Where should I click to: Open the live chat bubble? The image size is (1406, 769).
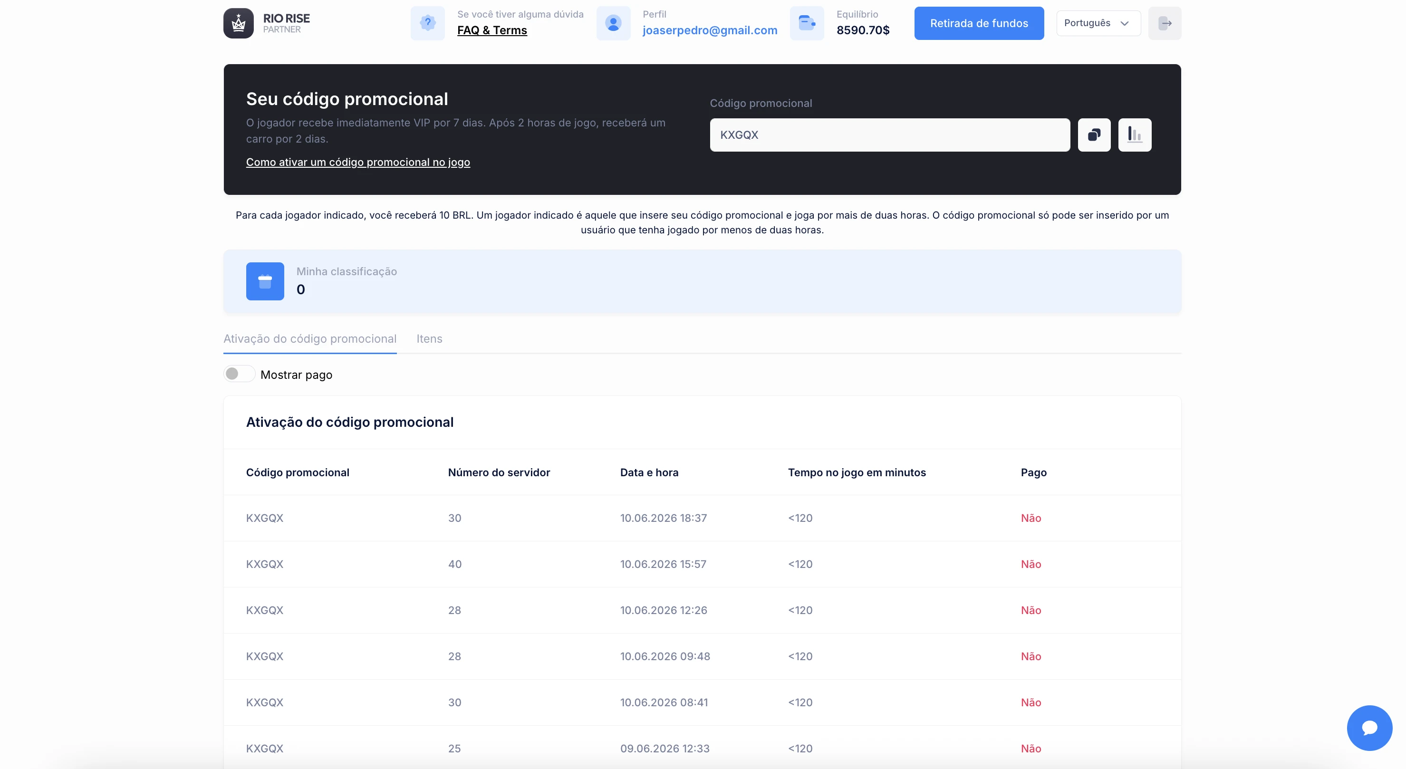pos(1369,728)
